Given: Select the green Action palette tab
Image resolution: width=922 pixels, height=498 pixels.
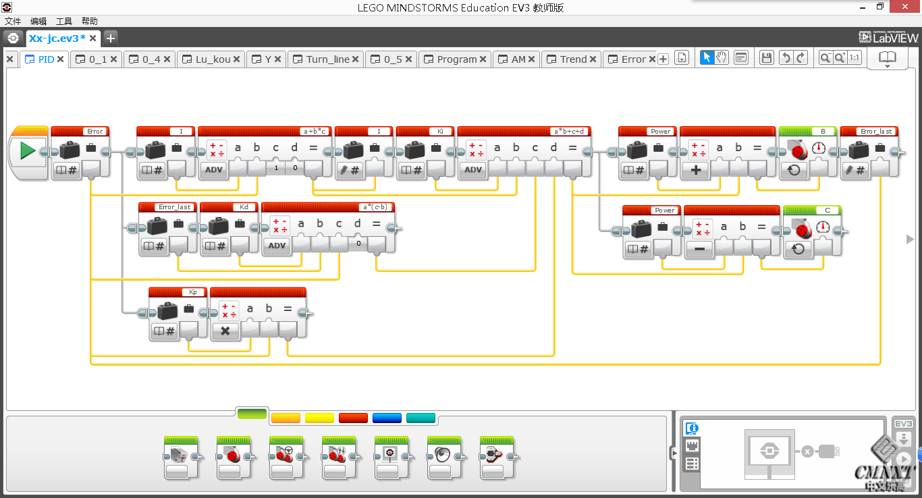Looking at the screenshot, I should [x=252, y=414].
